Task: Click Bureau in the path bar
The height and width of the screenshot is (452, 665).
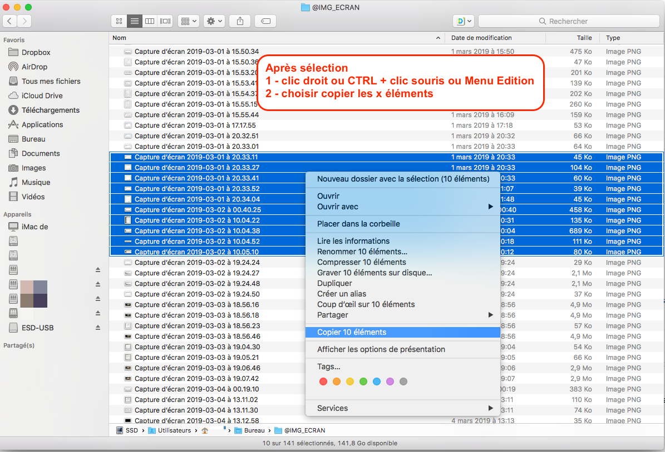Action: coord(254,430)
